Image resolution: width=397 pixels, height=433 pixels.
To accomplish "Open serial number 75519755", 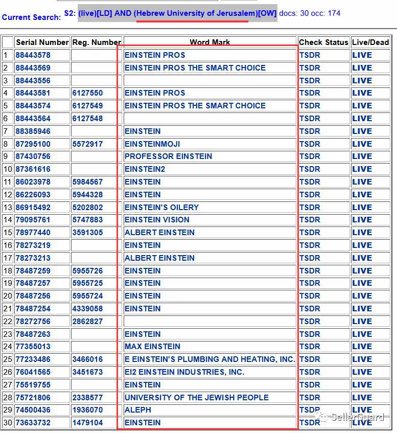I will (33, 384).
